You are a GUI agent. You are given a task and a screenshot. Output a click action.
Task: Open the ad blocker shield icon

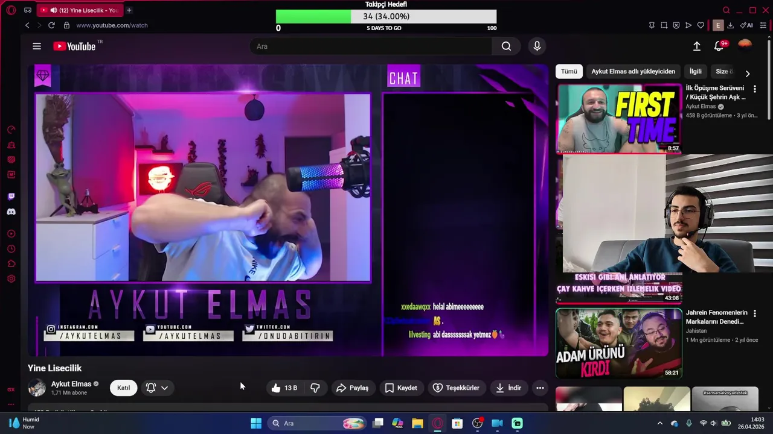(676, 25)
